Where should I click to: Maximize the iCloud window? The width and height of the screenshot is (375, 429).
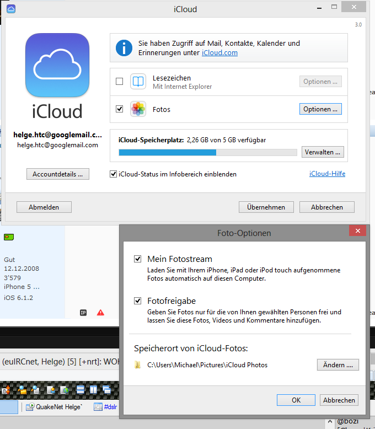pos(334,7)
